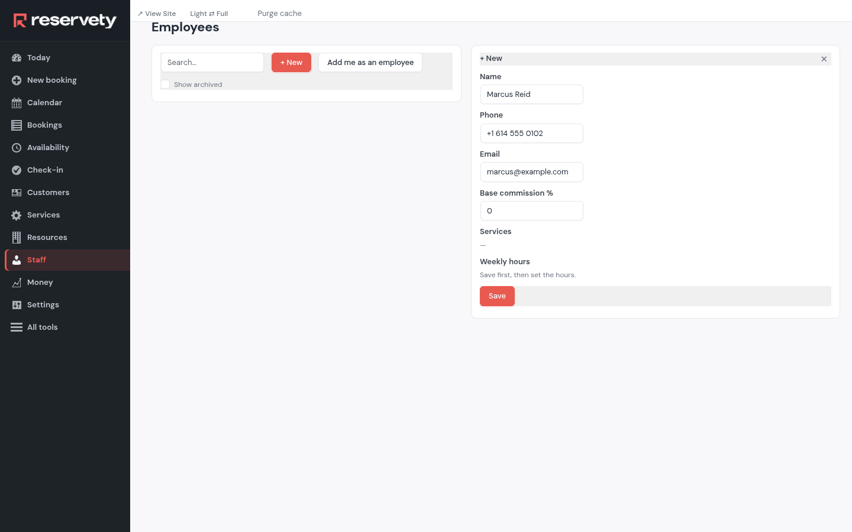Viewport: 852px width, 532px height.
Task: Click the Services gear icon
Action: pyautogui.click(x=17, y=215)
